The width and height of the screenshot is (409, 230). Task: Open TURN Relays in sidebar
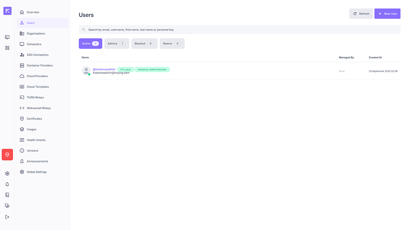point(35,97)
